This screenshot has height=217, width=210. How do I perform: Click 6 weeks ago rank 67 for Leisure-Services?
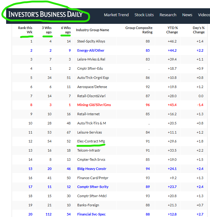69,132
